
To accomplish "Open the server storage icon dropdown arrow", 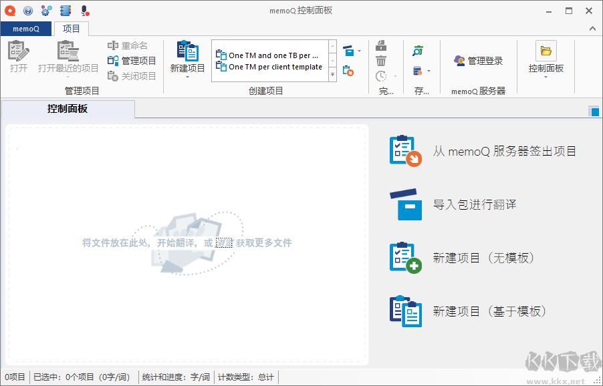I will click(429, 71).
